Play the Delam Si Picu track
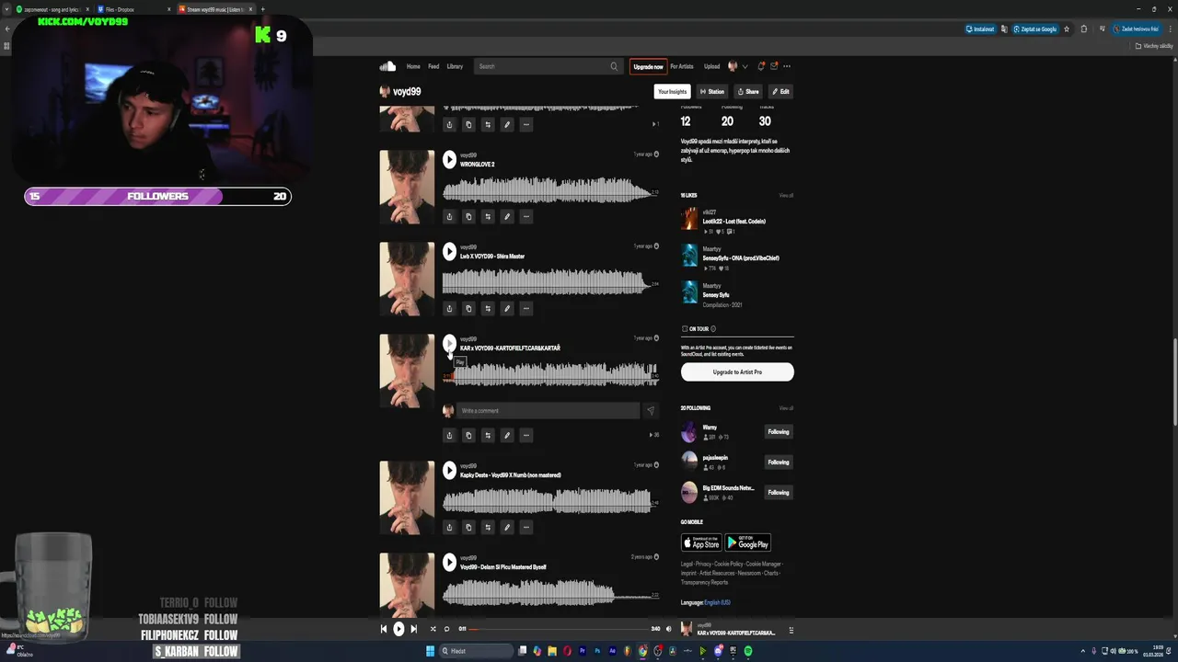 pyautogui.click(x=449, y=563)
